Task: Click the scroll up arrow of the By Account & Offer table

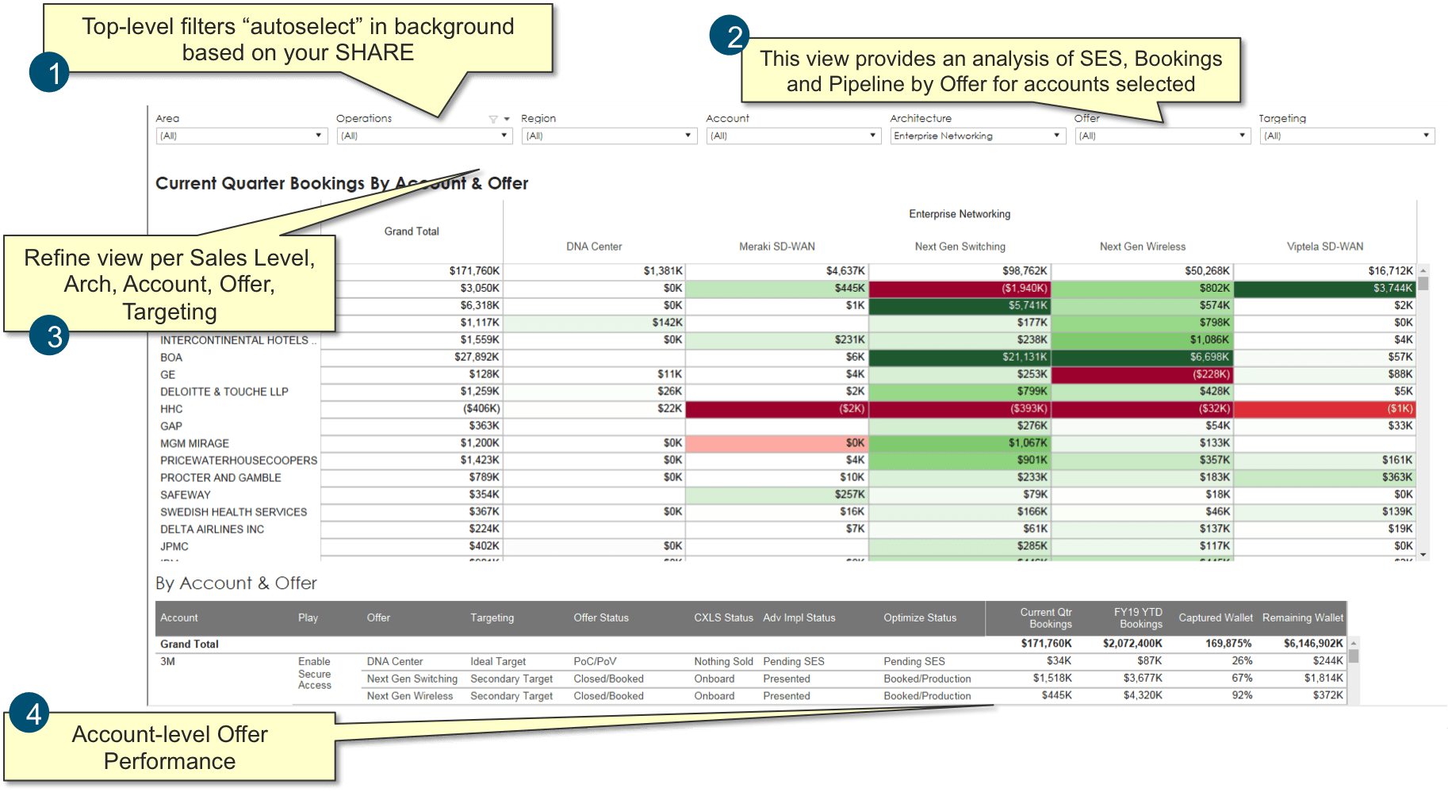Action: (x=1354, y=643)
